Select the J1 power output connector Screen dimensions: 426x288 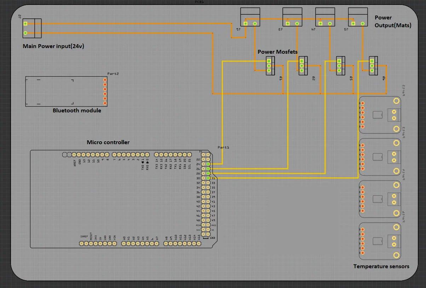pyautogui.click(x=250, y=17)
